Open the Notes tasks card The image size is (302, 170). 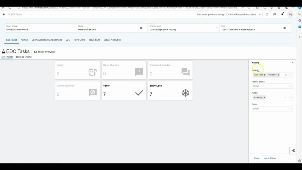(77, 70)
